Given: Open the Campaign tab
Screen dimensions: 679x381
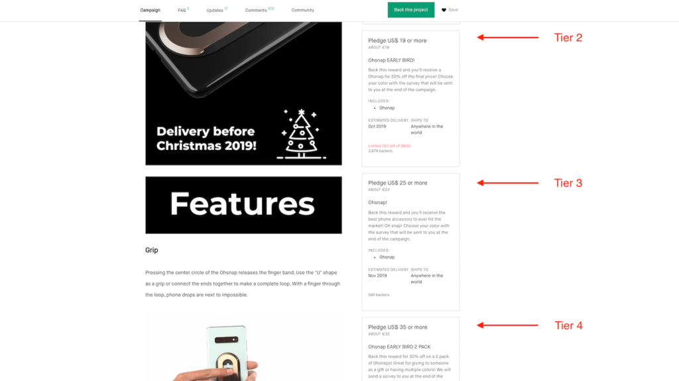Looking at the screenshot, I should [x=151, y=10].
